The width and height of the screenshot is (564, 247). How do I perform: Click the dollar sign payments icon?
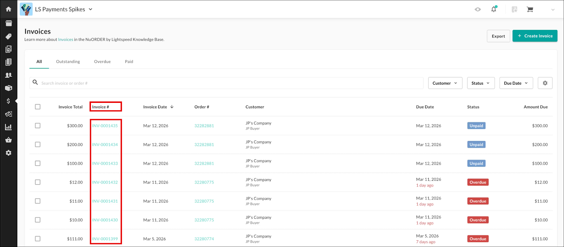coord(8,101)
